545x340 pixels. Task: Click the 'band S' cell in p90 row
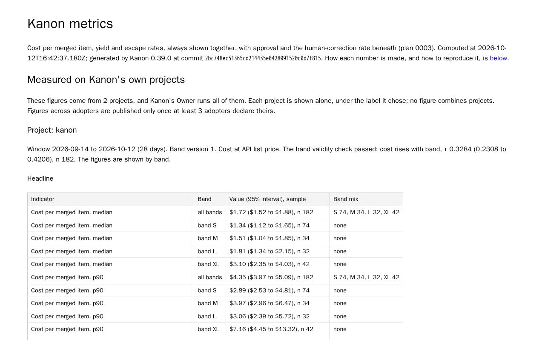click(x=210, y=291)
